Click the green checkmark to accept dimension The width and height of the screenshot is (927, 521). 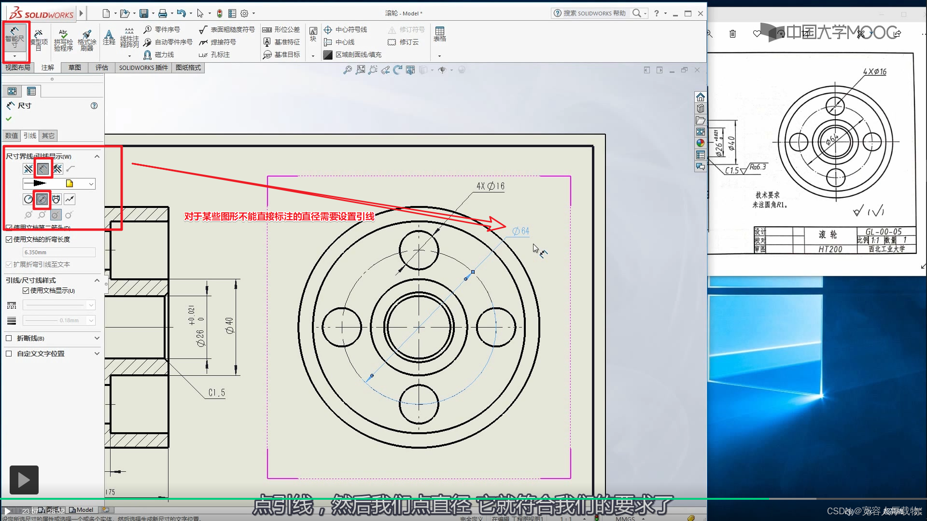coord(9,119)
